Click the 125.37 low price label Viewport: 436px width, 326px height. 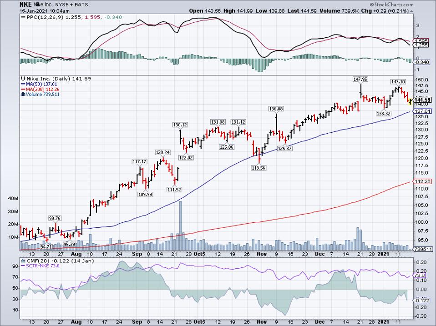click(285, 148)
